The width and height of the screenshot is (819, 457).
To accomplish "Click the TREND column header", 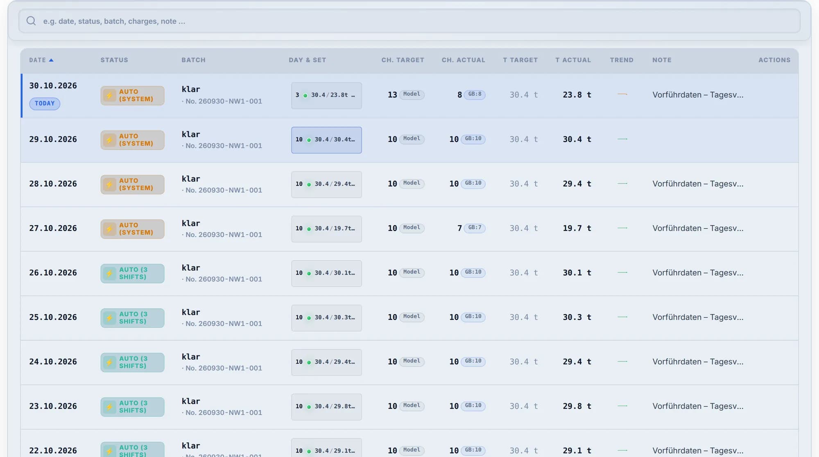I will (x=622, y=60).
